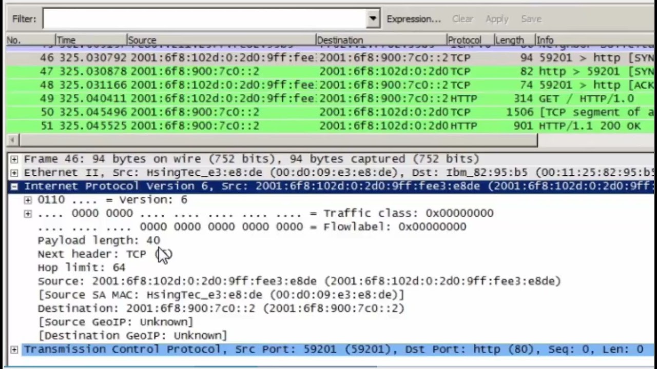Click the packet list scroll-left arrow
This screenshot has height=369, width=657.
click(x=12, y=140)
